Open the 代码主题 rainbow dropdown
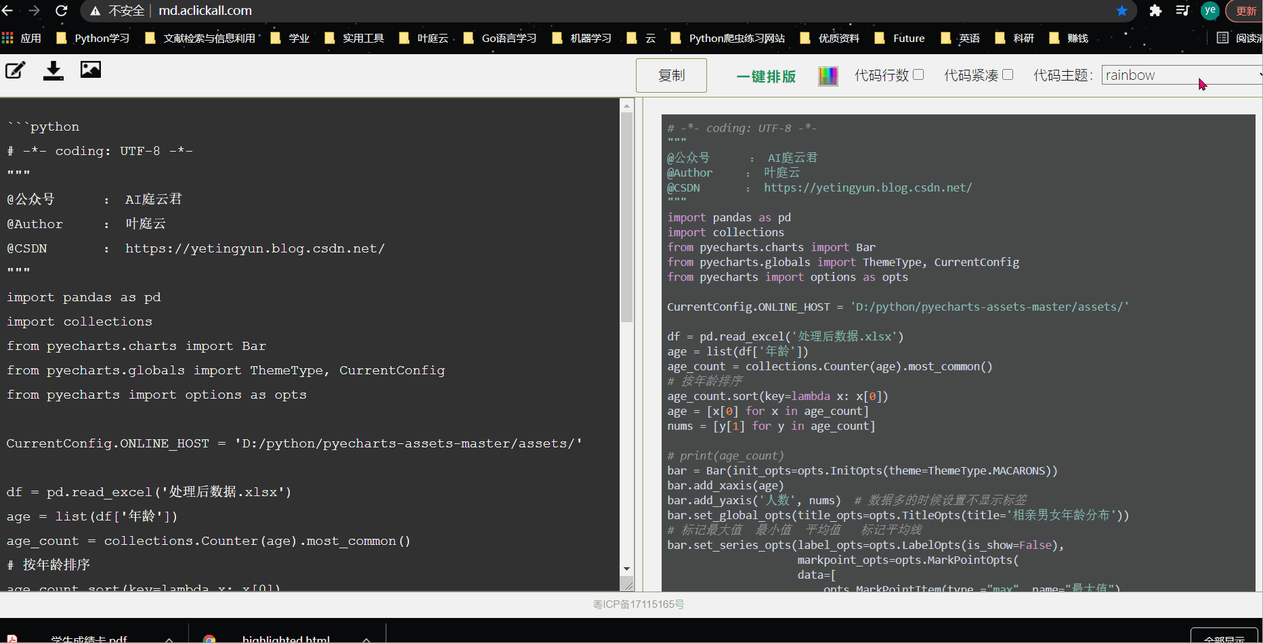Screen dimensions: 1263x643 coord(1182,75)
